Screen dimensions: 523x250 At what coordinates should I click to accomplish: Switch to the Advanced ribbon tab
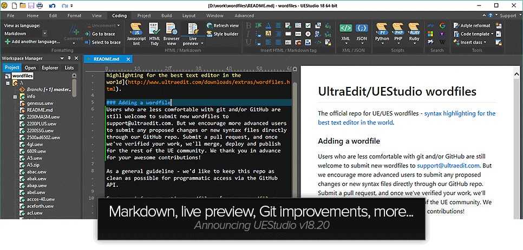[244, 16]
